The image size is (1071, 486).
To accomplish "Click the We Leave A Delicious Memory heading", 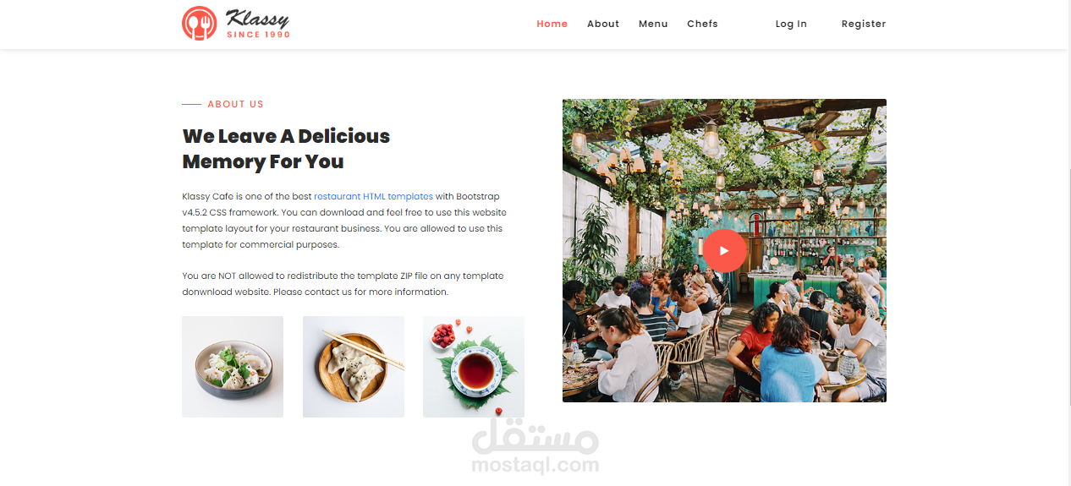I will click(286, 149).
